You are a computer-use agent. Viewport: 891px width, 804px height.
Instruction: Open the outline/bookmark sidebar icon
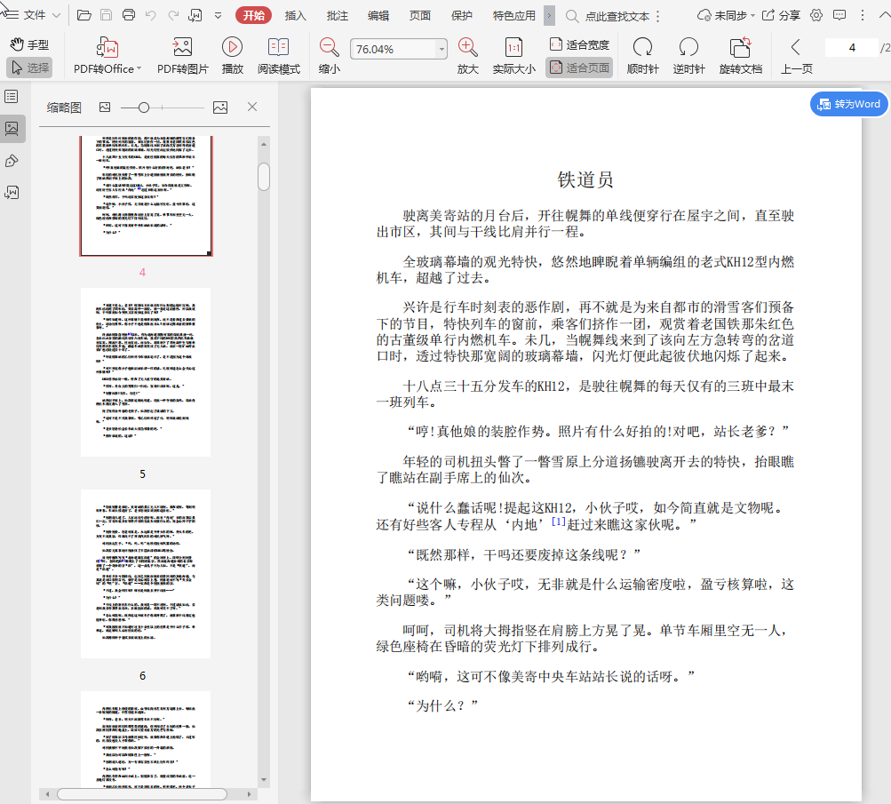[12, 96]
